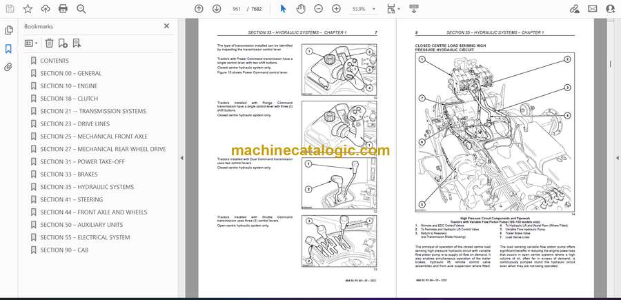Select SECTION 23 – DRIVE LINES bookmark
Viewport: 621px width, 300px height.
[75, 124]
